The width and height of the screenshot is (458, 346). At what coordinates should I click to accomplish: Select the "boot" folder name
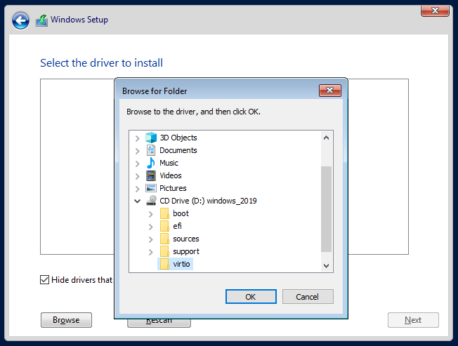181,213
